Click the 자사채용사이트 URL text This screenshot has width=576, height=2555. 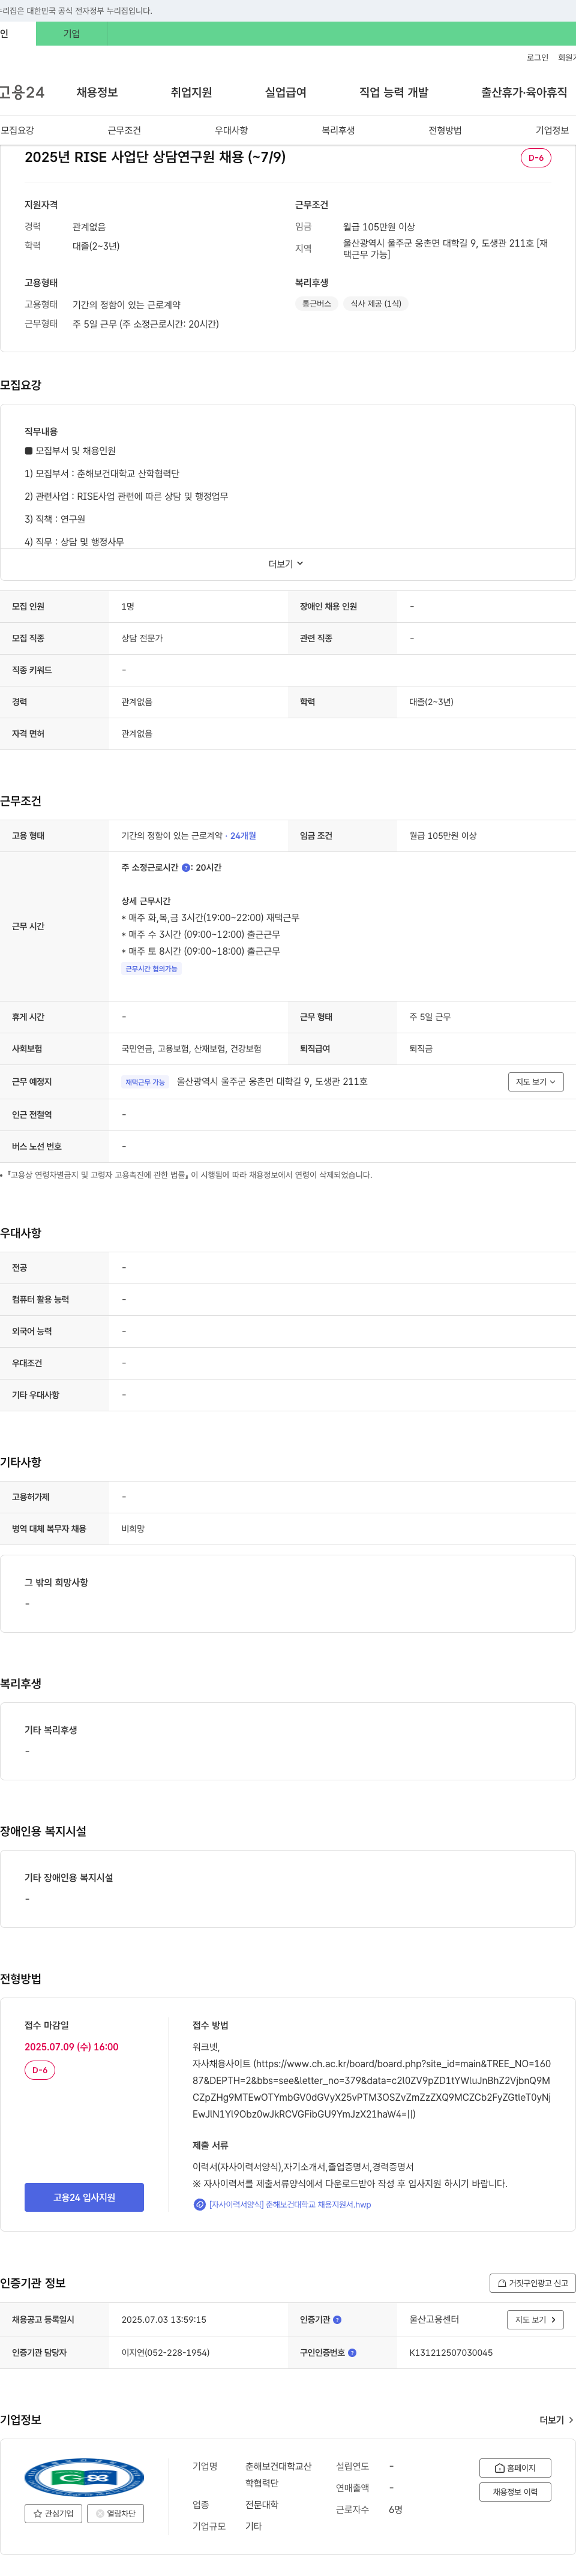[x=372, y=2089]
